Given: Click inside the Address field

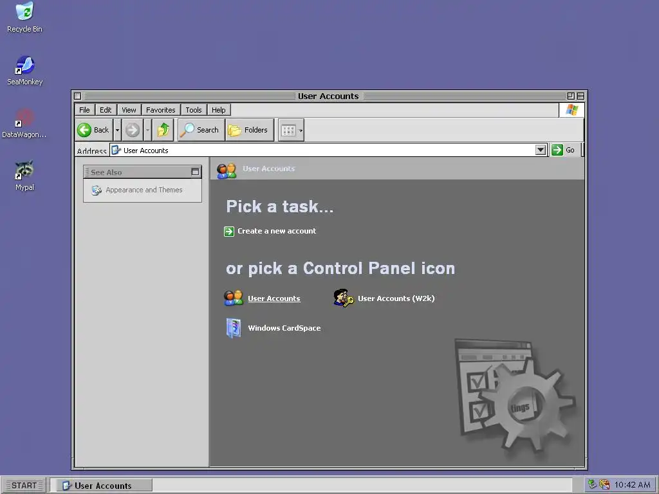Looking at the screenshot, I should [x=322, y=150].
